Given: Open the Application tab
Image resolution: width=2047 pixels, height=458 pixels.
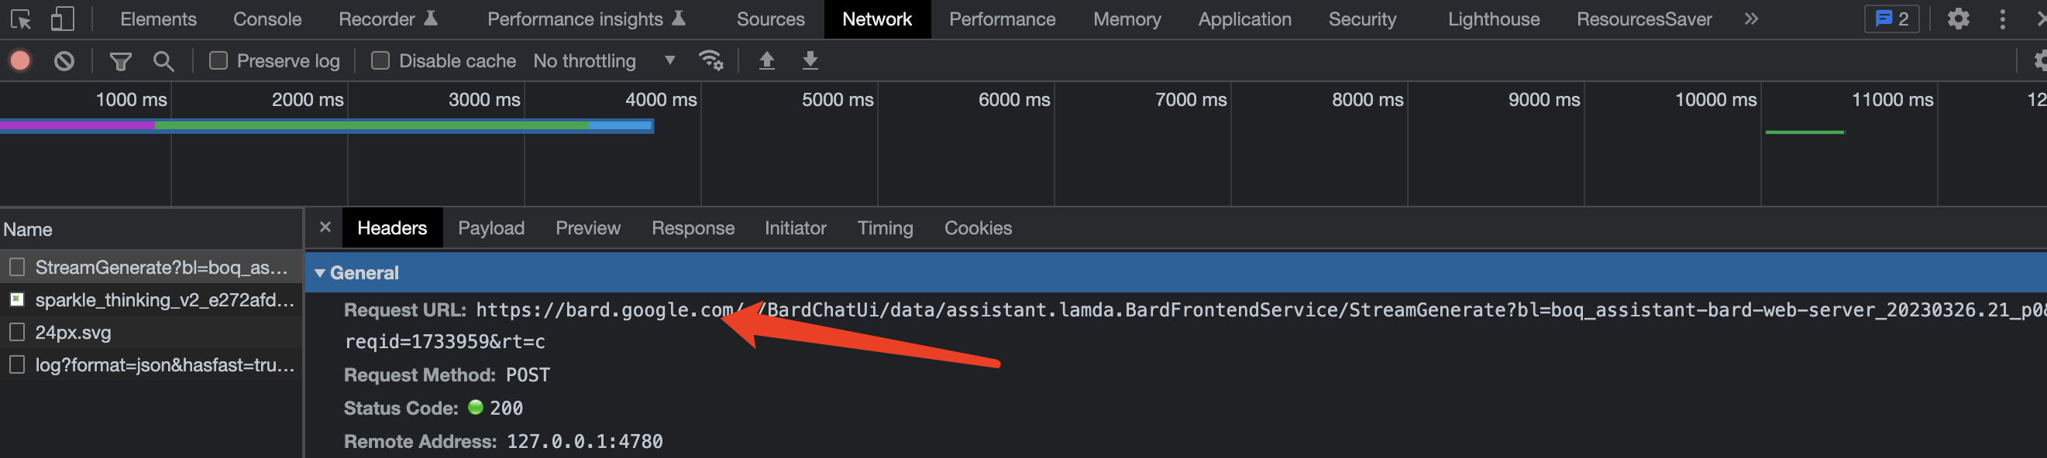Looking at the screenshot, I should [1244, 19].
